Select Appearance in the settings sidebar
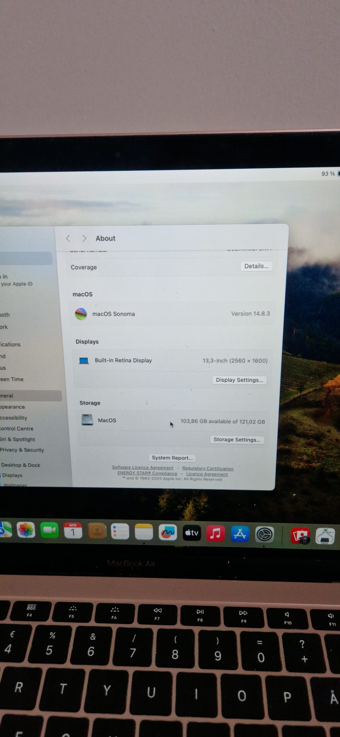Screen dimensions: 340x737 coord(12,407)
